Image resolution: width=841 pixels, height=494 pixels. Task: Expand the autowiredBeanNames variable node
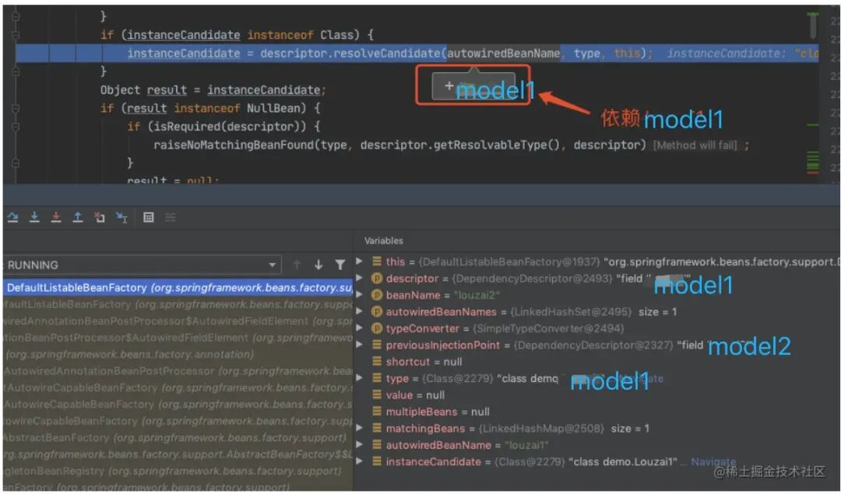[x=359, y=311]
